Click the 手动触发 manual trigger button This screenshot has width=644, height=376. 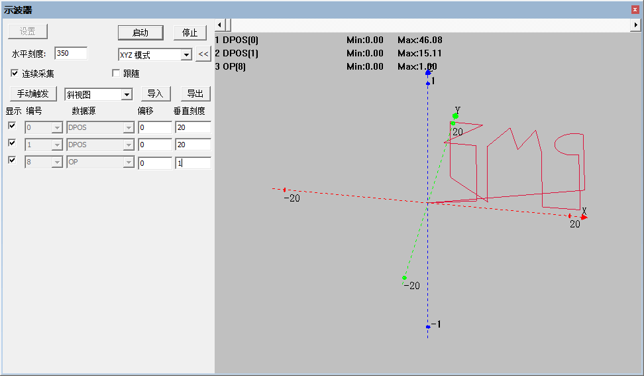[33, 94]
